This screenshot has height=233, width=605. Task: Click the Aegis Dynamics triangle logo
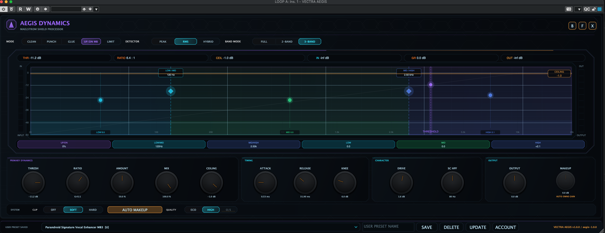tap(11, 25)
